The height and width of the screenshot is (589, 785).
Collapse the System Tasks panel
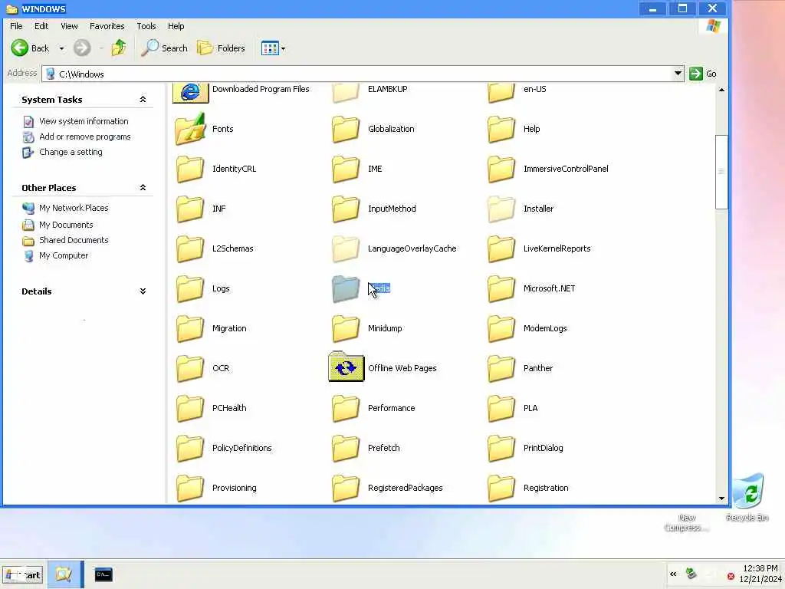143,99
